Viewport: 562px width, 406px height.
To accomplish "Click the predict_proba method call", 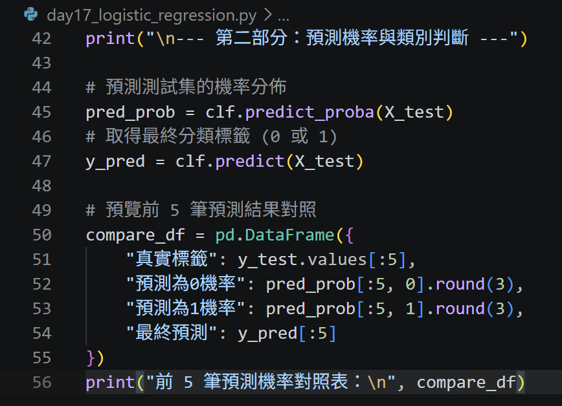I will click(x=309, y=112).
